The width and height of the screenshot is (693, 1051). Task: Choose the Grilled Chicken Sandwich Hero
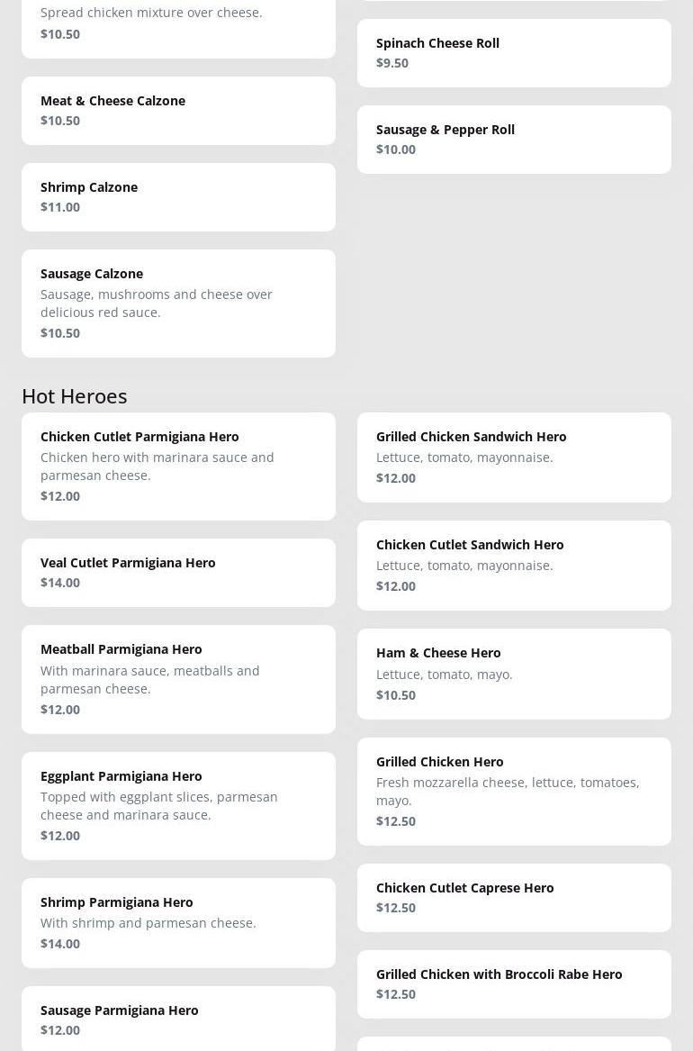(514, 457)
